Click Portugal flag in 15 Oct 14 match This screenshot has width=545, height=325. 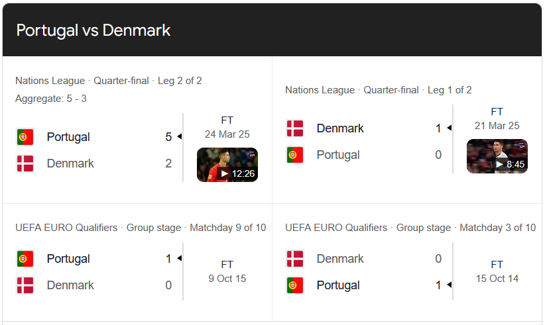coord(295,285)
